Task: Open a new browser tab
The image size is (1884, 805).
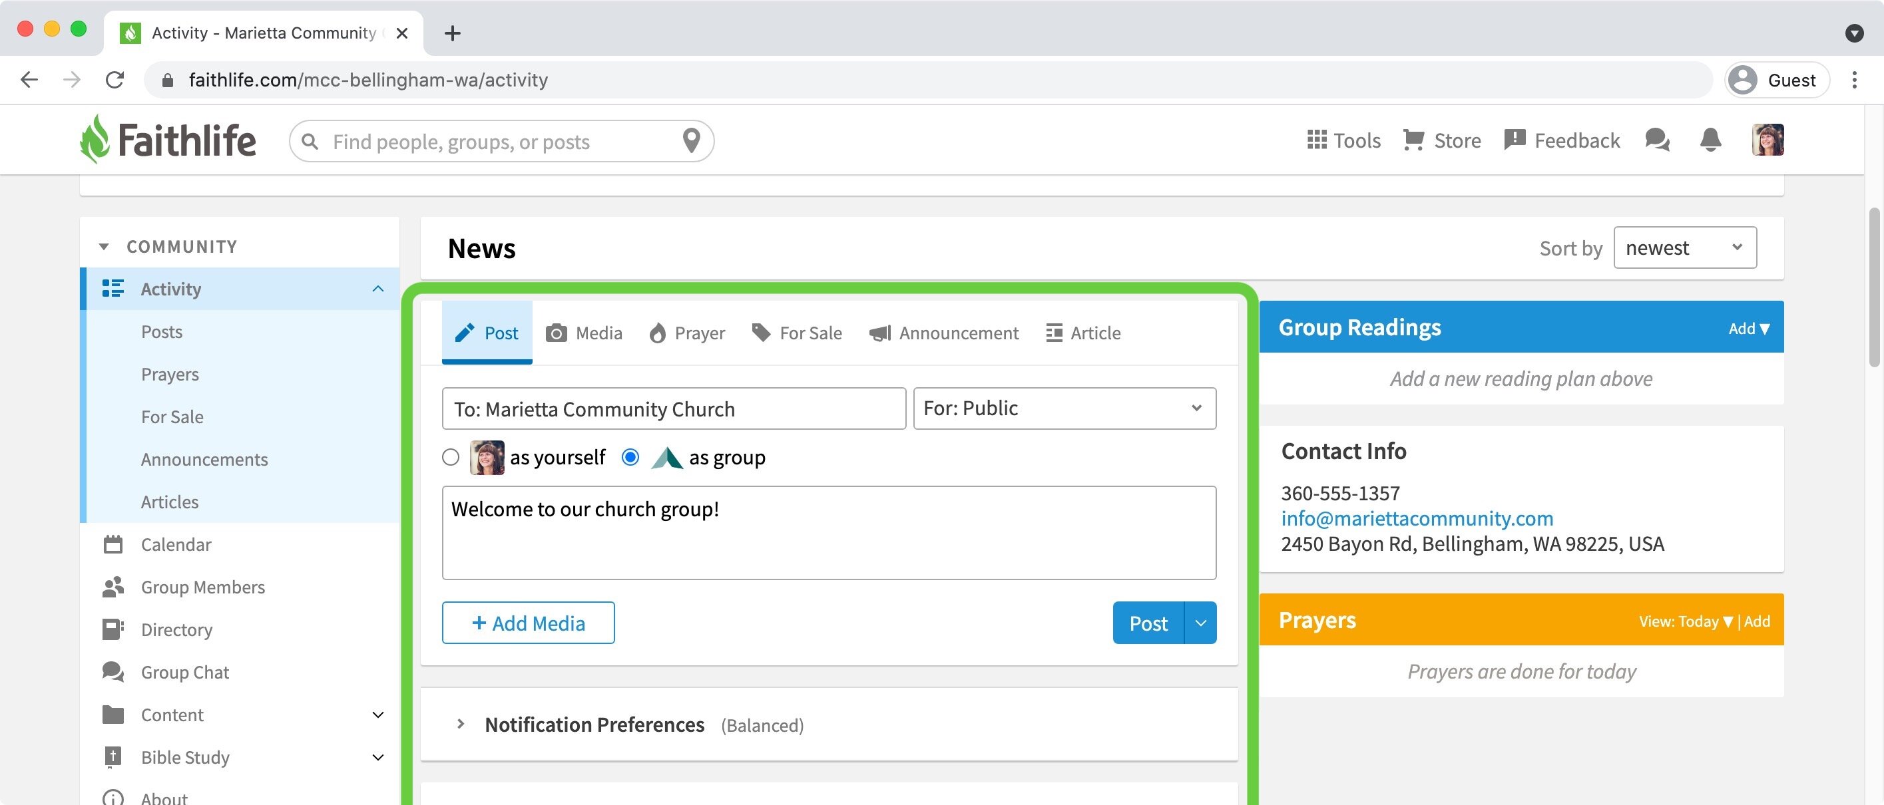Action: (453, 33)
